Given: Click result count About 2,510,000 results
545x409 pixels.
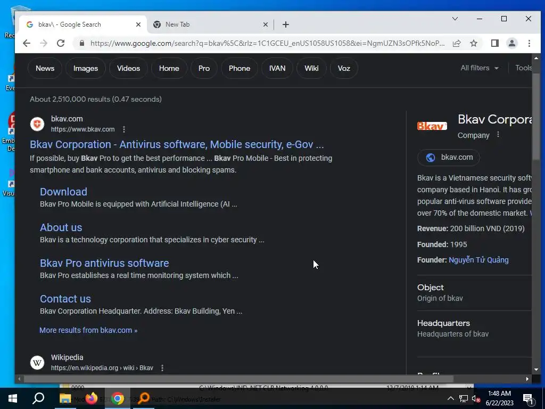Looking at the screenshot, I should point(96,99).
